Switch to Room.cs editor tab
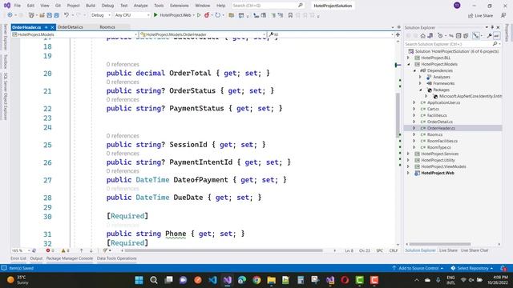Screen dimensions: 513x288 pos(107,27)
